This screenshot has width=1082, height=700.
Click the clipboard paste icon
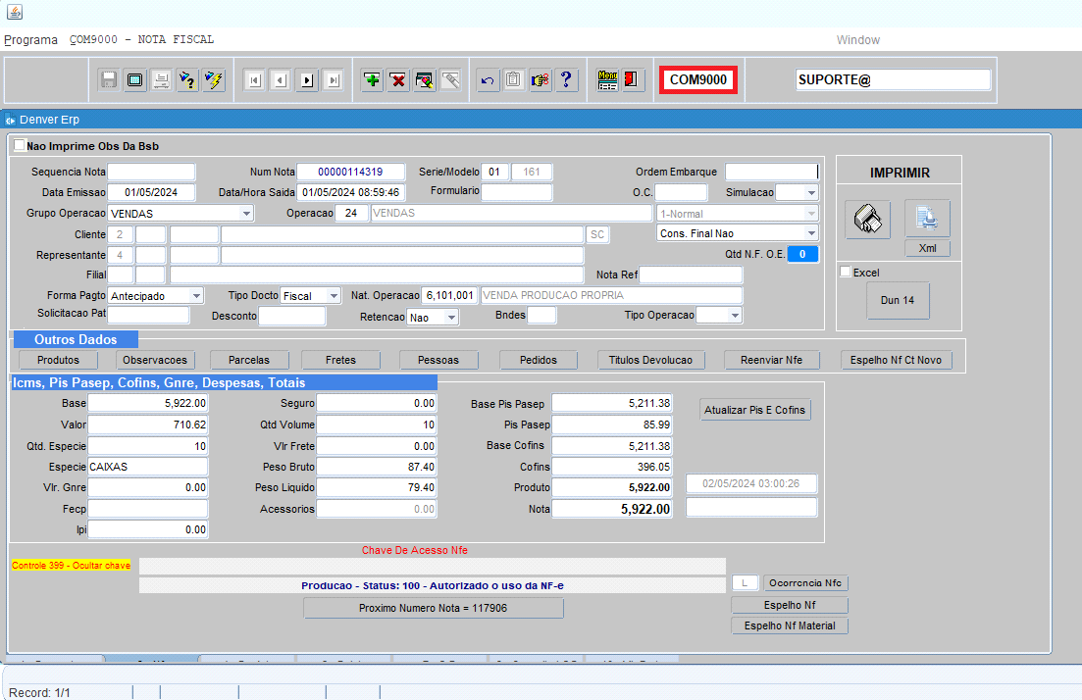pyautogui.click(x=513, y=80)
